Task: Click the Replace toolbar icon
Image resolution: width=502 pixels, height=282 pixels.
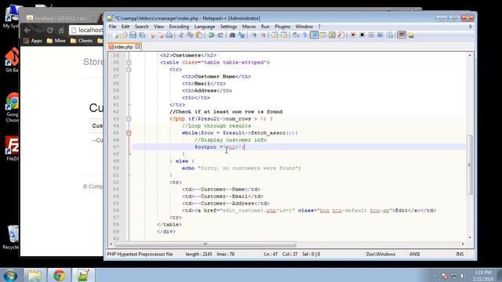Action: pos(242,35)
